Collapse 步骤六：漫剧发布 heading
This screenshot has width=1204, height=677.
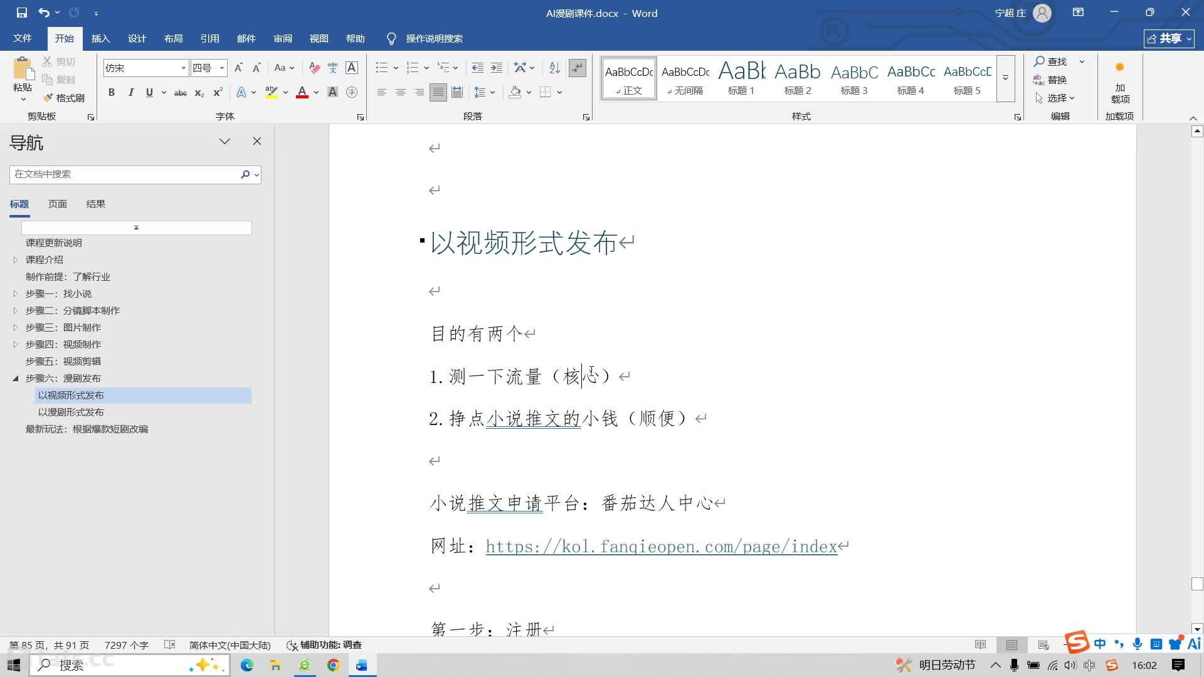click(16, 378)
